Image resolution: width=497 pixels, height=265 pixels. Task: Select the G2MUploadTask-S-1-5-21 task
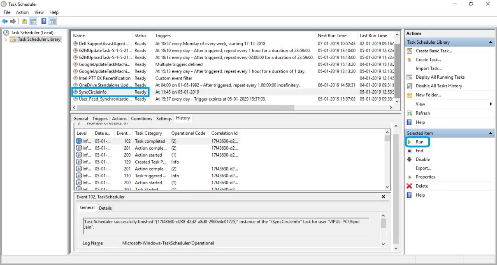tap(233, 57)
